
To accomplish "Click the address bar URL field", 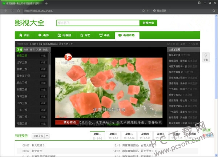I will pos(82,11).
